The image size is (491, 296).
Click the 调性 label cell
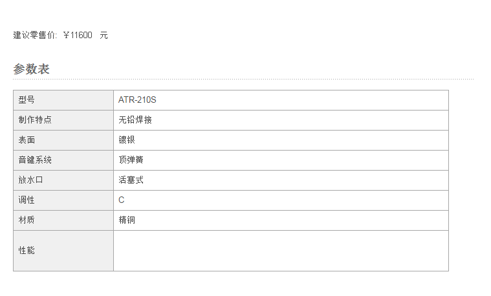click(x=63, y=200)
